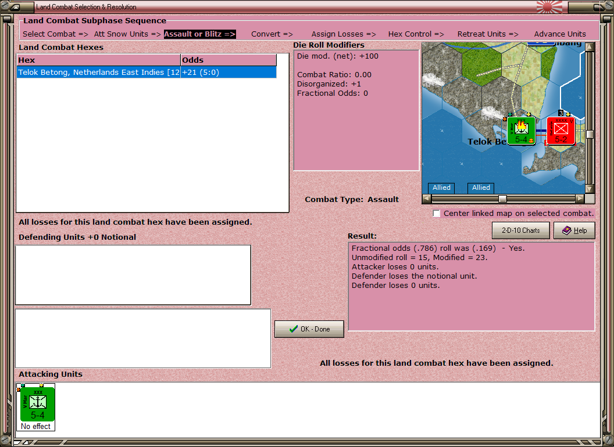The image size is (614, 447).
Task: Click the Retreat Units subphase step
Action: click(x=488, y=34)
